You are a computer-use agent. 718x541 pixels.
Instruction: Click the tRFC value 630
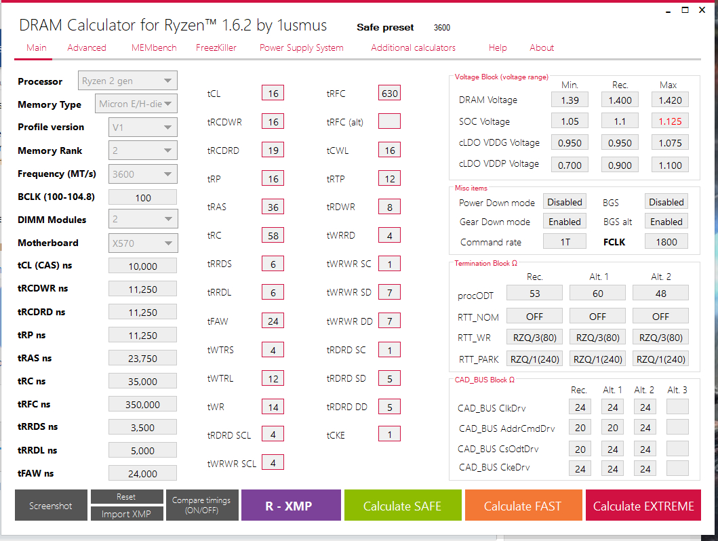coord(389,93)
